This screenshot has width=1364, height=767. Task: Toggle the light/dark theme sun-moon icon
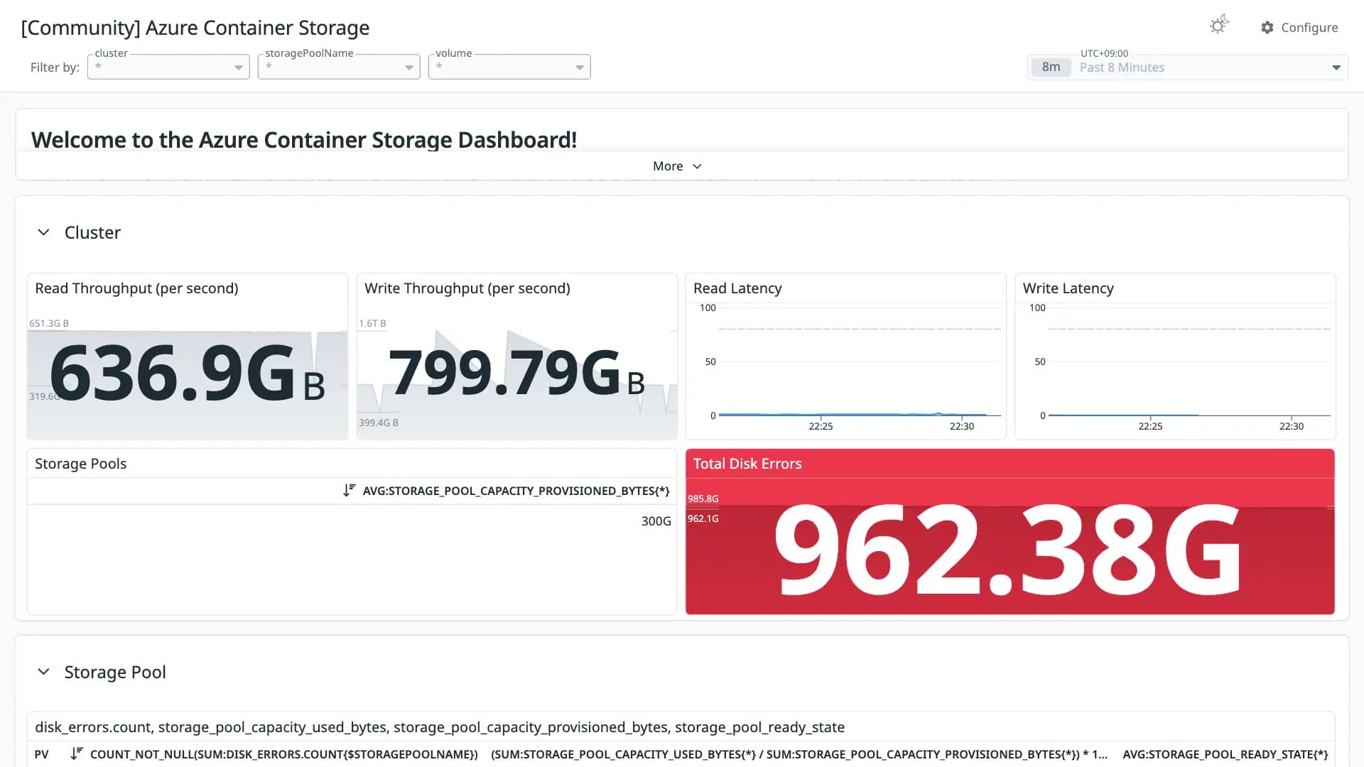pyautogui.click(x=1219, y=26)
